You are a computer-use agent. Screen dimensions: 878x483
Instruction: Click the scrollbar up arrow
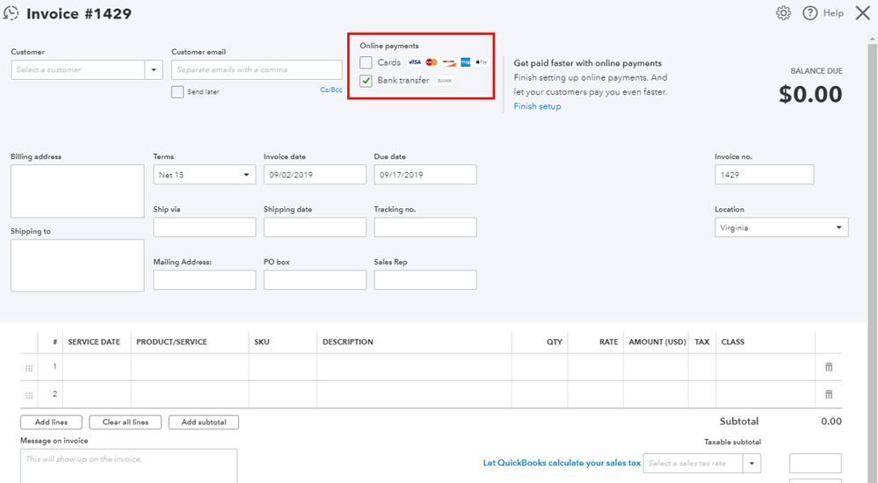pyautogui.click(x=872, y=39)
